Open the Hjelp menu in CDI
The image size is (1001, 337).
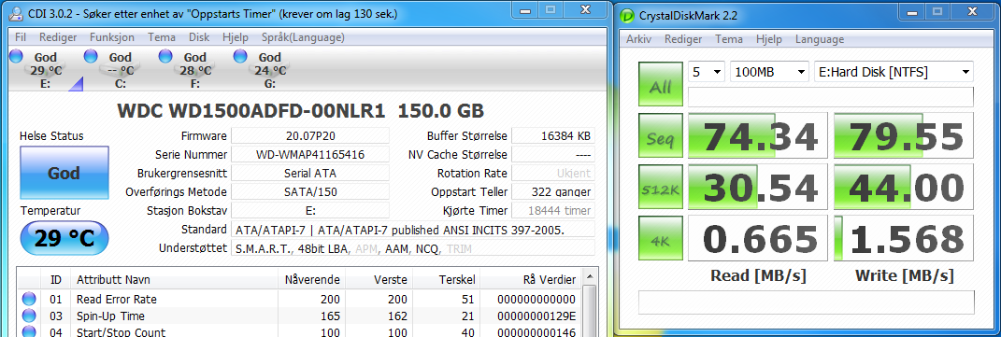point(236,37)
